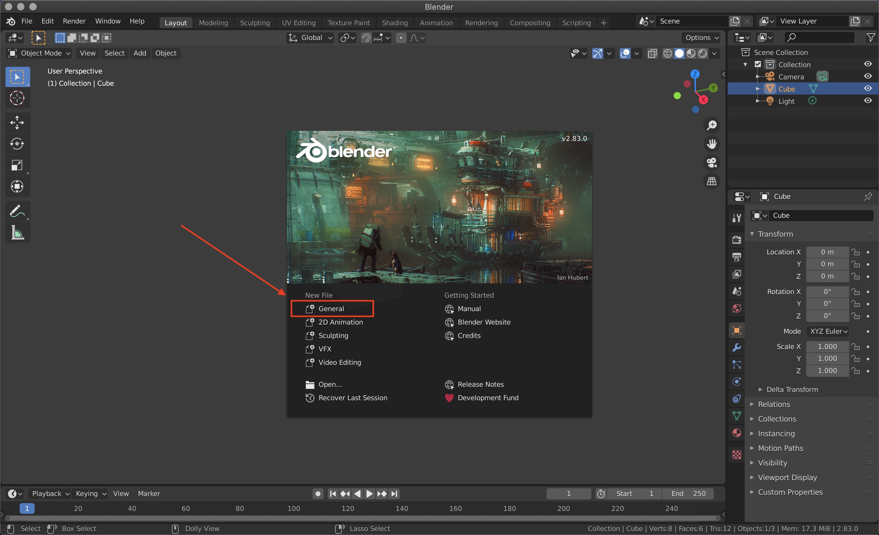879x535 pixels.
Task: Open the Material properties tab
Action: (x=737, y=433)
